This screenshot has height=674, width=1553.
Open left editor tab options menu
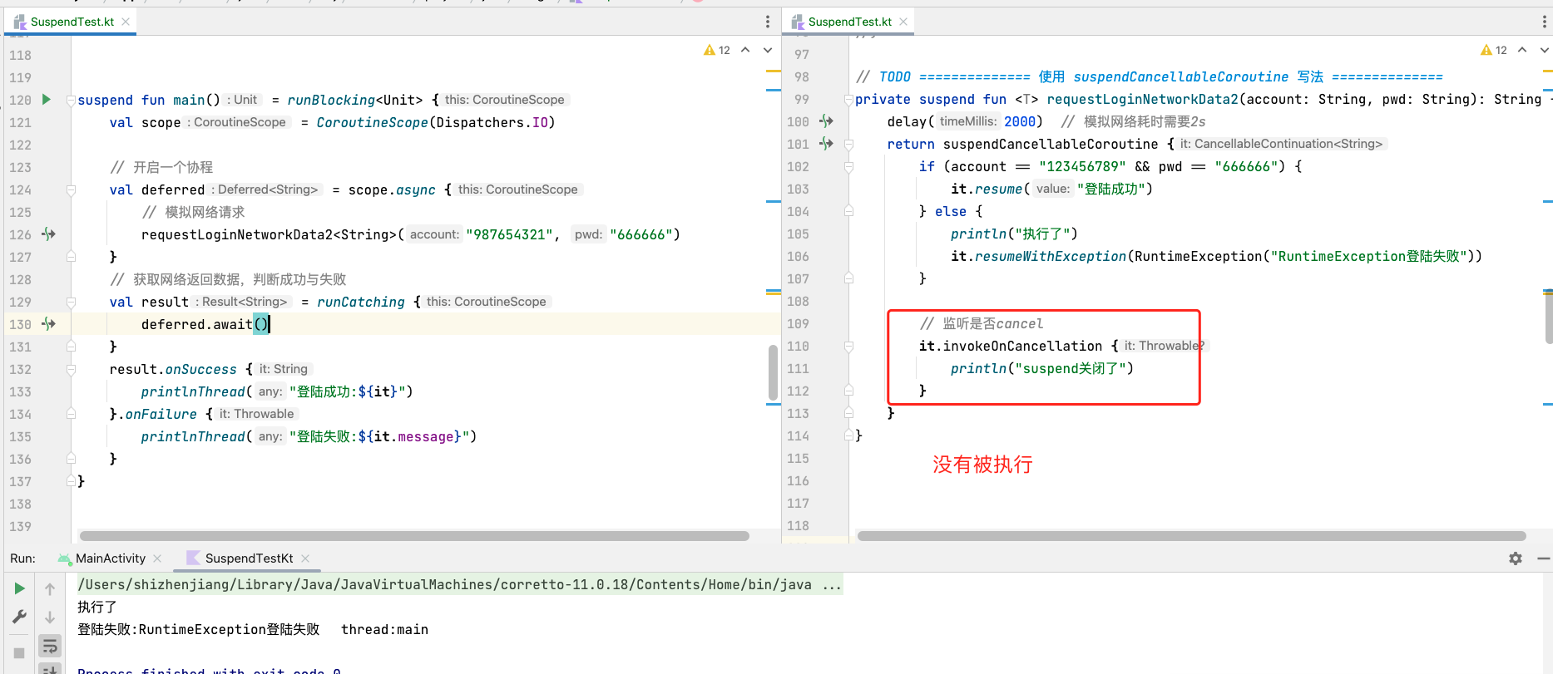pyautogui.click(x=768, y=22)
